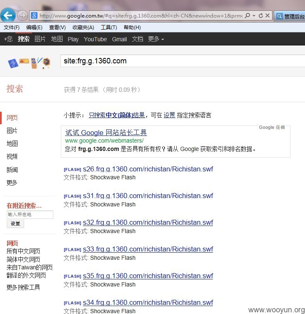The image size is (305, 314).
Task: Click the Google doodle logo
Action: [29, 63]
